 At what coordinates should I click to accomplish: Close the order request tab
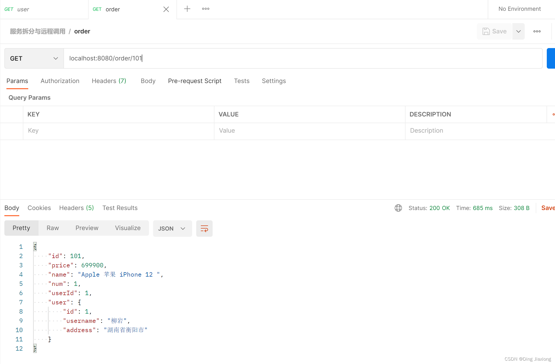click(166, 9)
